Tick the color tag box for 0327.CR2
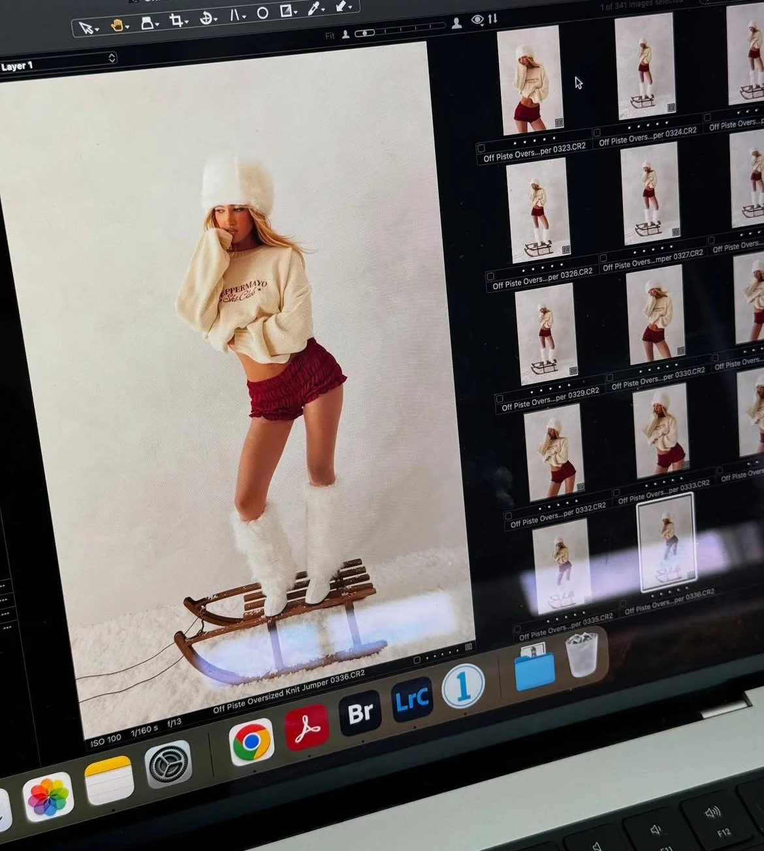This screenshot has height=851, width=764. (603, 258)
